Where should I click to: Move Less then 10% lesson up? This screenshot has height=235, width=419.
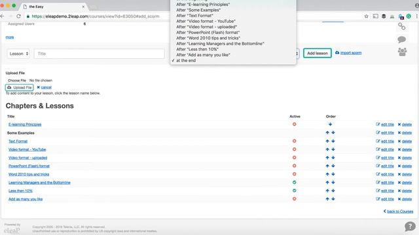[327, 191]
